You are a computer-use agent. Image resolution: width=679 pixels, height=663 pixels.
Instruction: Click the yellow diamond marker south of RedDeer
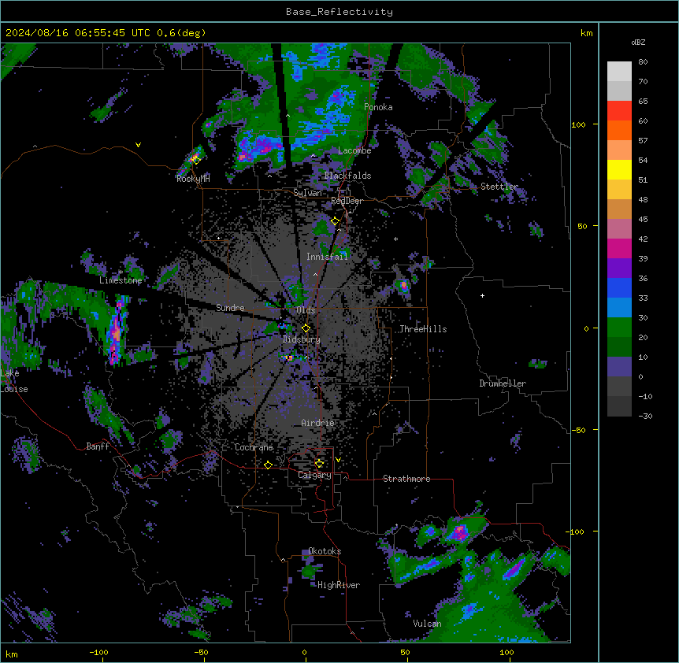(x=335, y=221)
